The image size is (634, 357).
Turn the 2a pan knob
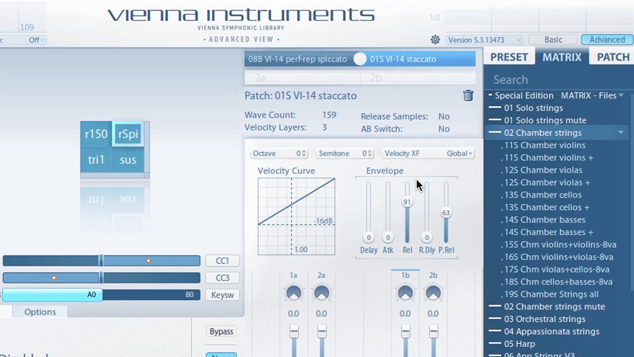coord(321,293)
